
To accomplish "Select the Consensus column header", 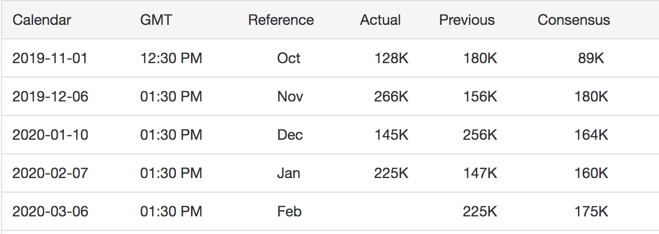I will click(x=574, y=20).
